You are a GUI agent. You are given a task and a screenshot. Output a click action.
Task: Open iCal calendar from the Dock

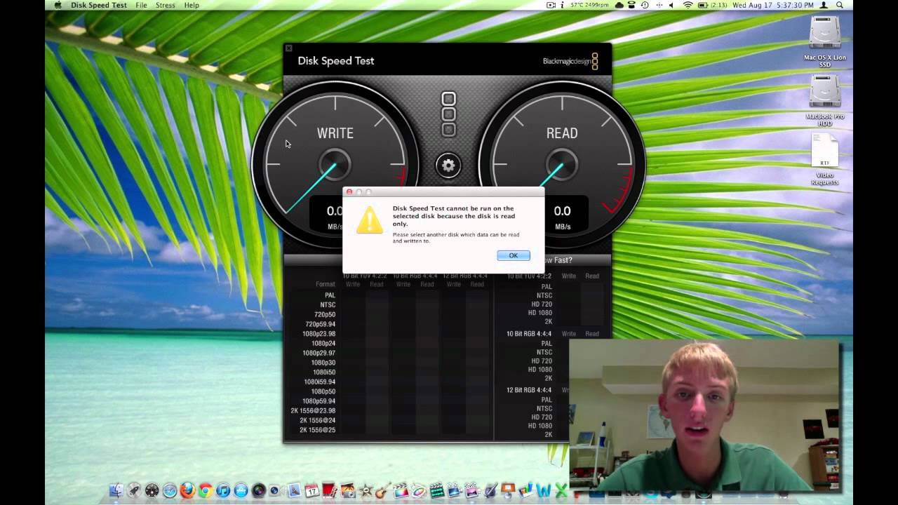coord(312,490)
